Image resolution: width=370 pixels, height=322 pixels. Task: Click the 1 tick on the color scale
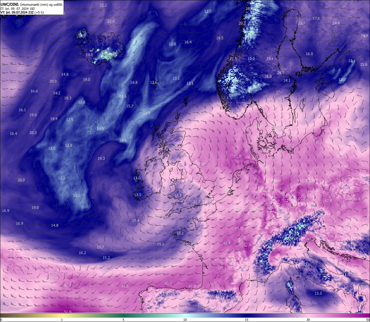point(62,319)
